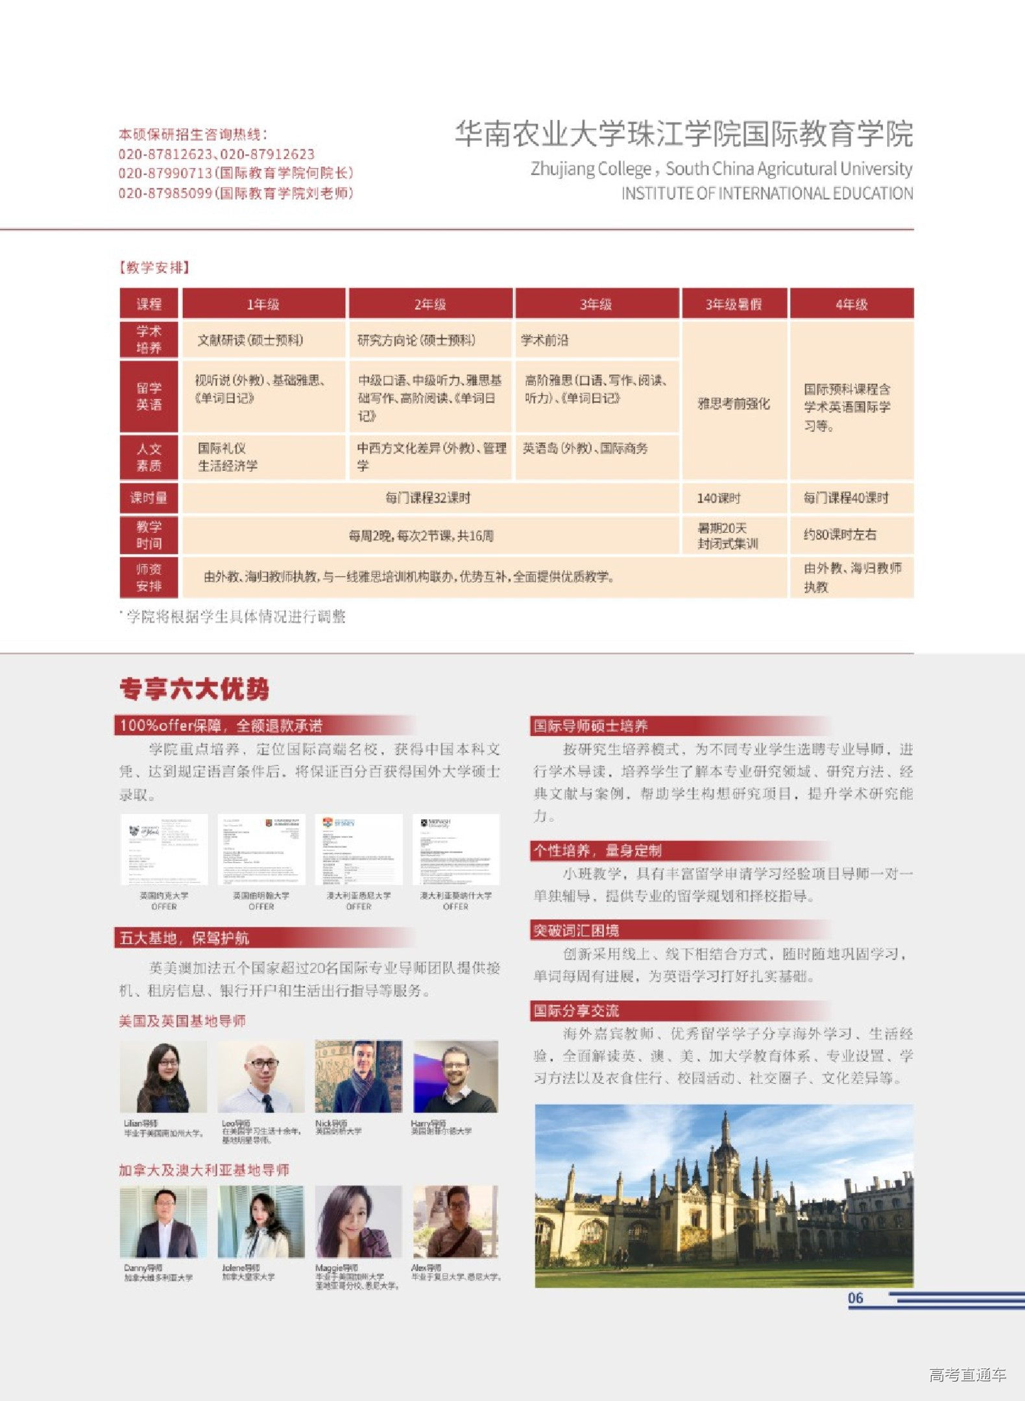Image resolution: width=1025 pixels, height=1401 pixels.
Task: Click the 英国约克大学 offer letter thumbnail
Action: (x=164, y=849)
